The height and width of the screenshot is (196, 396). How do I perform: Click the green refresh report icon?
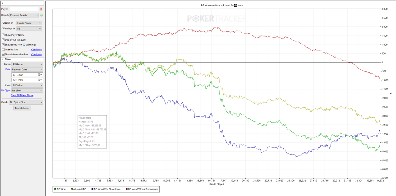point(41,15)
